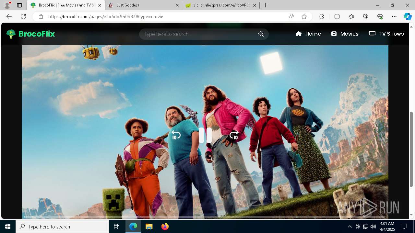Pause the movie playback
Viewport: 415px width, 233px height.
(205, 135)
